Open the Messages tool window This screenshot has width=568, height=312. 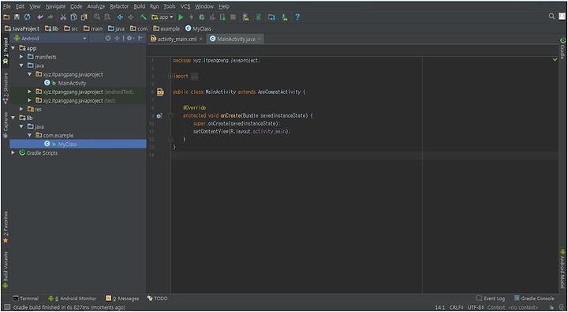click(122, 299)
